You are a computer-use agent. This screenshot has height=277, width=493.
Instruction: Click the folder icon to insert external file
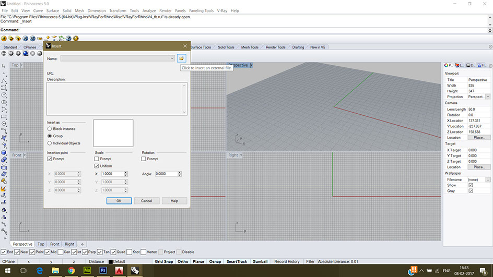[181, 58]
